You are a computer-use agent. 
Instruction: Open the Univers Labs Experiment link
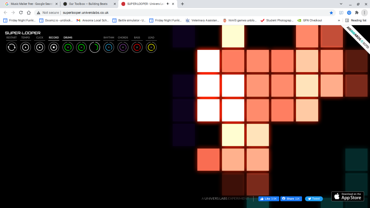[225, 199]
